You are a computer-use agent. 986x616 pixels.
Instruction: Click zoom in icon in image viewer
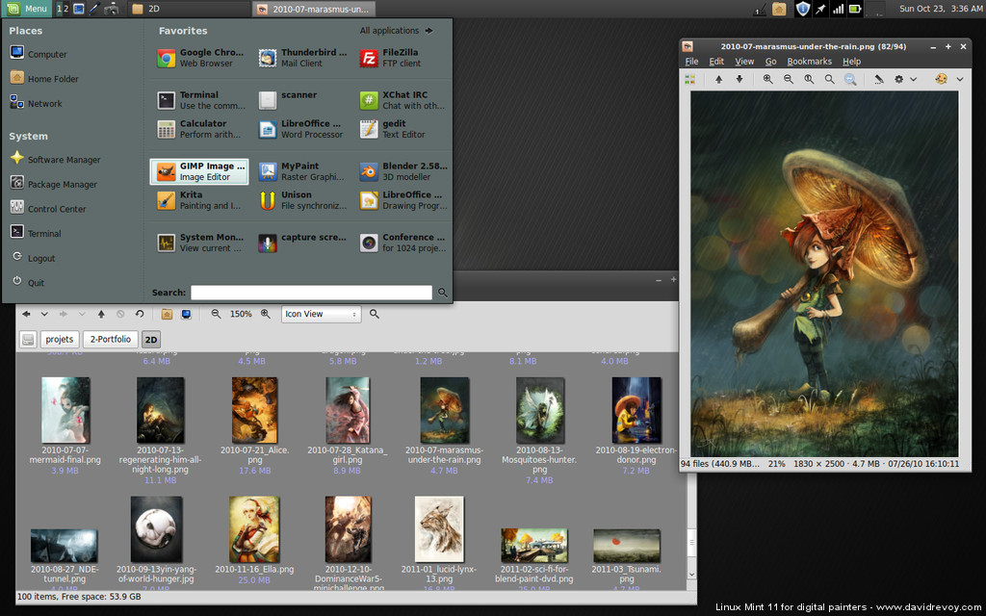(x=767, y=79)
